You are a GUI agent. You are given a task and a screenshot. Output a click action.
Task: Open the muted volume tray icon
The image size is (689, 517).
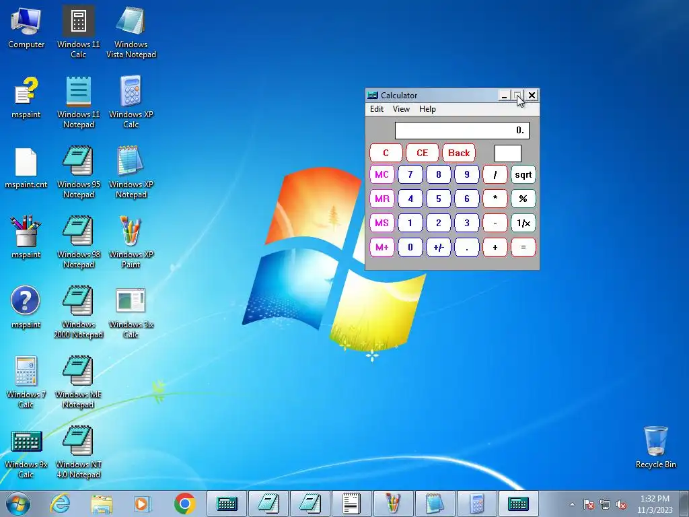(621, 504)
